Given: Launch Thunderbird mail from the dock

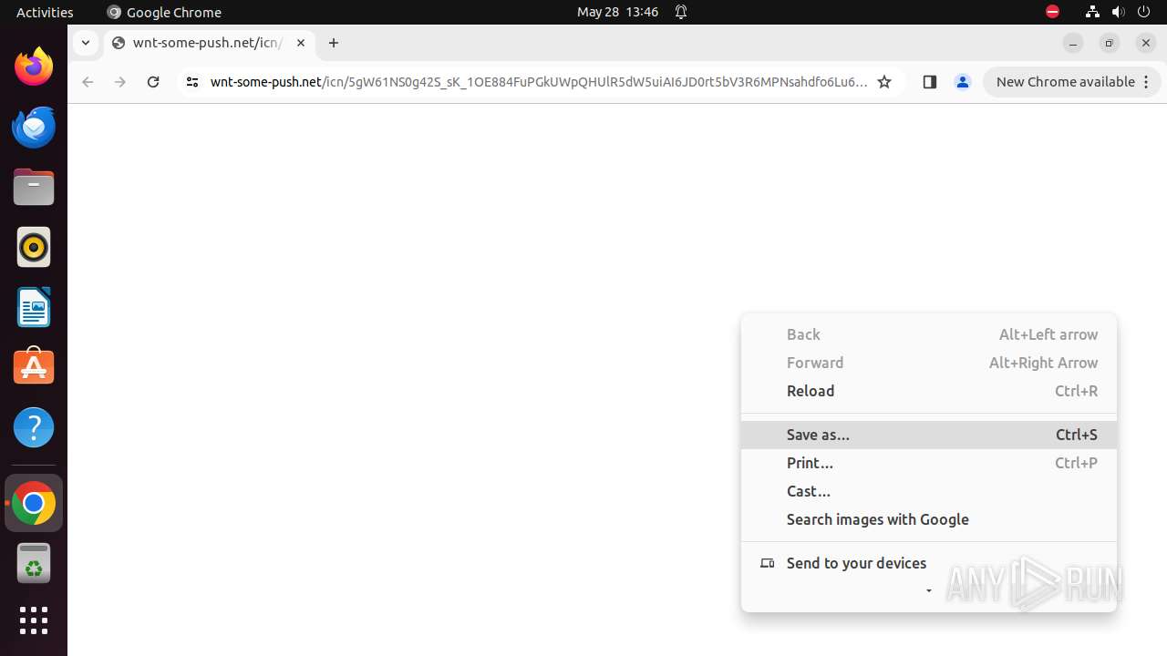Looking at the screenshot, I should pos(34,127).
